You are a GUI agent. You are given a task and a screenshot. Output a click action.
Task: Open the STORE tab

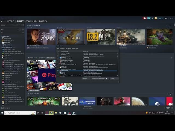[x=10, y=21]
